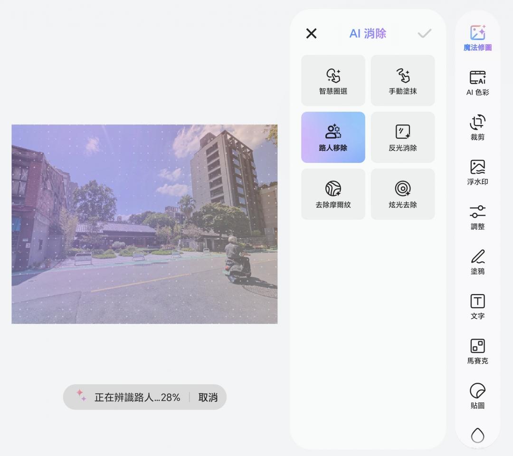Open 文字 text tool
The height and width of the screenshot is (456, 513).
pyautogui.click(x=477, y=307)
